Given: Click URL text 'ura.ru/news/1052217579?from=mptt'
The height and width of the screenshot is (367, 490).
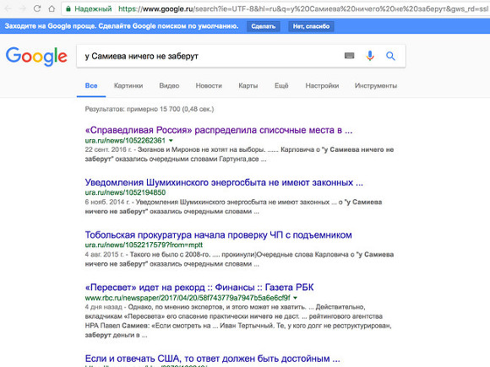Looking at the screenshot, I should pyautogui.click(x=144, y=245).
